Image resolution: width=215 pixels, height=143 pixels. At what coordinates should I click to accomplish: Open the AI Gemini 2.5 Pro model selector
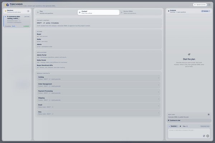pyautogui.click(x=200, y=5)
